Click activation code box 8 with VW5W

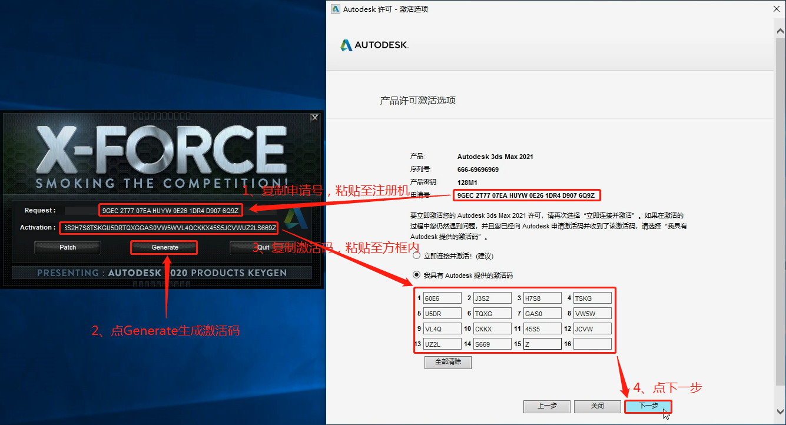click(x=592, y=314)
